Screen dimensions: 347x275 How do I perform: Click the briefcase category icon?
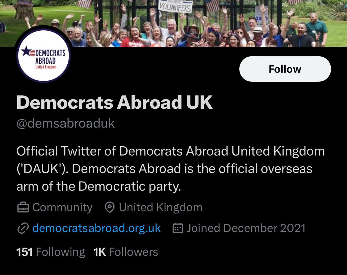coord(23,208)
